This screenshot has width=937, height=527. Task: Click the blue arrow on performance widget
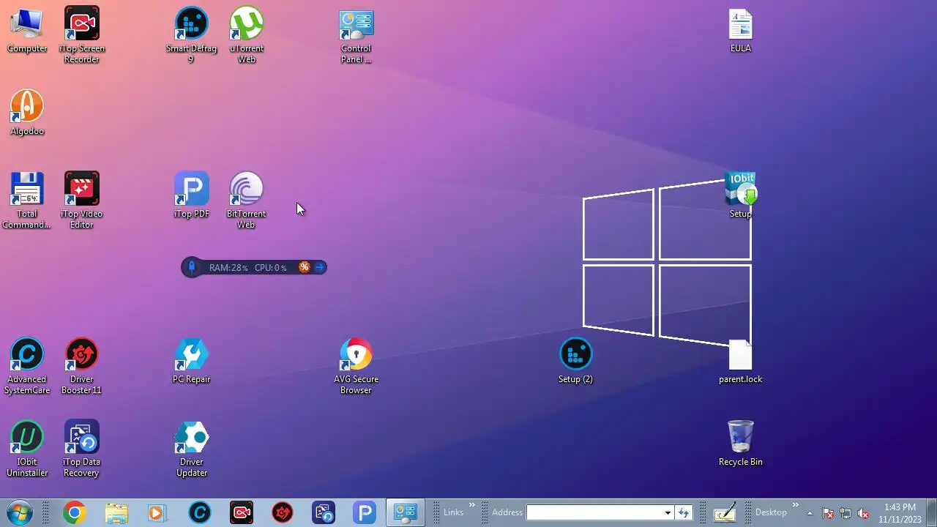tap(319, 267)
